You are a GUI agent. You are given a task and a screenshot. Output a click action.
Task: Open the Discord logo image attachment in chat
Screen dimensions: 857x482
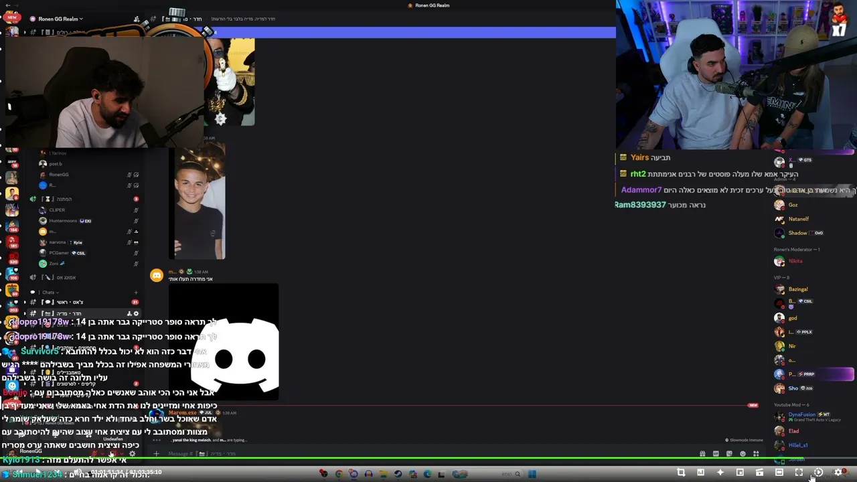(x=224, y=341)
